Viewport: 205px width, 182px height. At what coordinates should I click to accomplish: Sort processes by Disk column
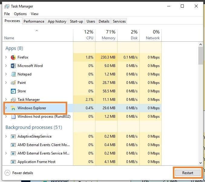(128, 35)
